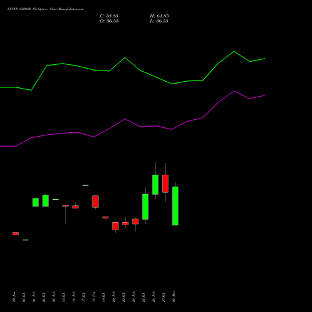Click the green candle for 25 Feb
Viewport: 312px width, 312px height.
tap(145, 207)
